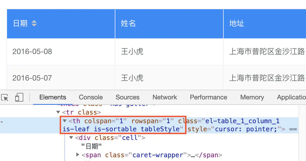The image size is (306, 161).
Task: Switch to the Console tab
Action: (x=91, y=97)
